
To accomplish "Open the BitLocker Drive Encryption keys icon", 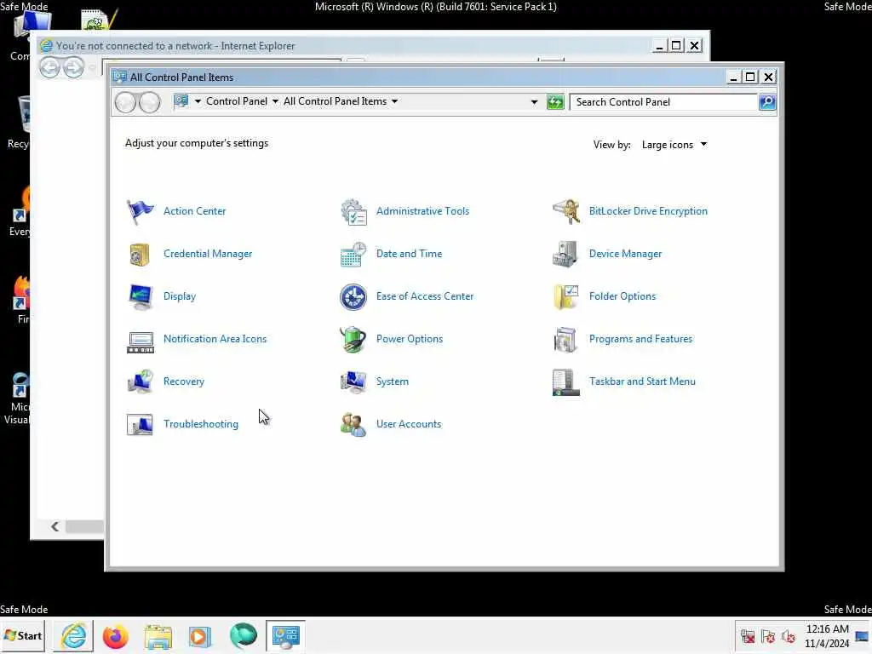I will click(x=566, y=211).
